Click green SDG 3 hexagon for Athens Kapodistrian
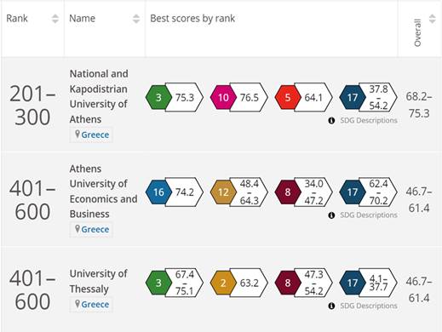 [x=158, y=97]
